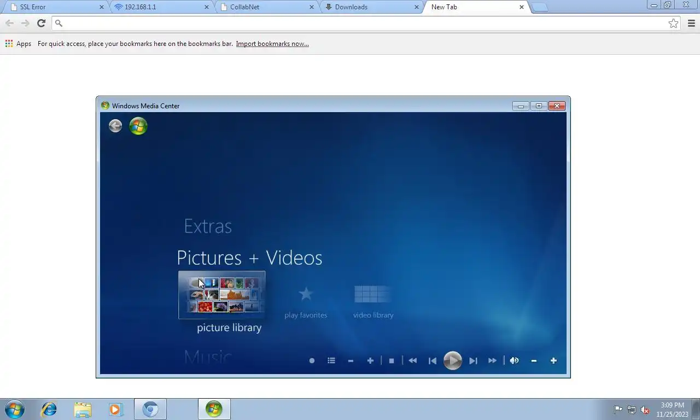Select the Extras menu category

pyautogui.click(x=208, y=226)
